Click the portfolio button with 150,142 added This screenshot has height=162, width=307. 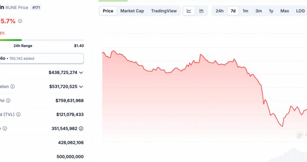point(42,58)
